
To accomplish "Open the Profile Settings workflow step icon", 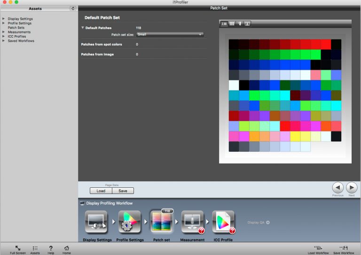I will [129, 222].
